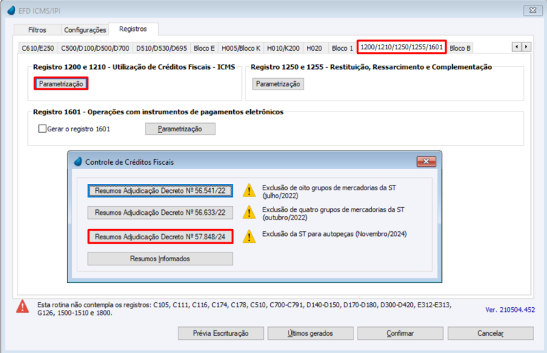
Task: Open Resumos Adjudicação Decreto Nº 56.633/22
Action: 160,212
